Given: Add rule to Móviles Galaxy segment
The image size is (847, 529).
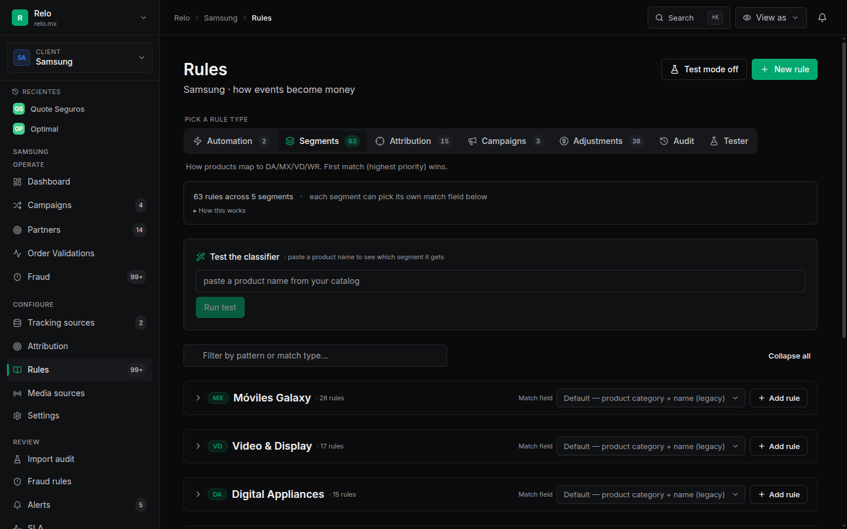Looking at the screenshot, I should pyautogui.click(x=779, y=398).
